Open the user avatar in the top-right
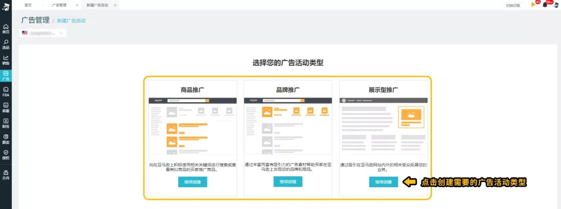Viewport: 561px width, 209px height. (555, 5)
